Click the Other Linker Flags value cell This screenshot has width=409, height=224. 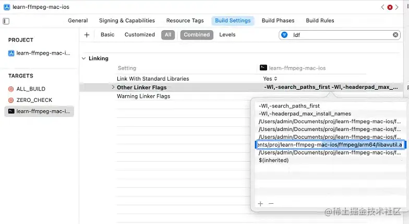331,87
